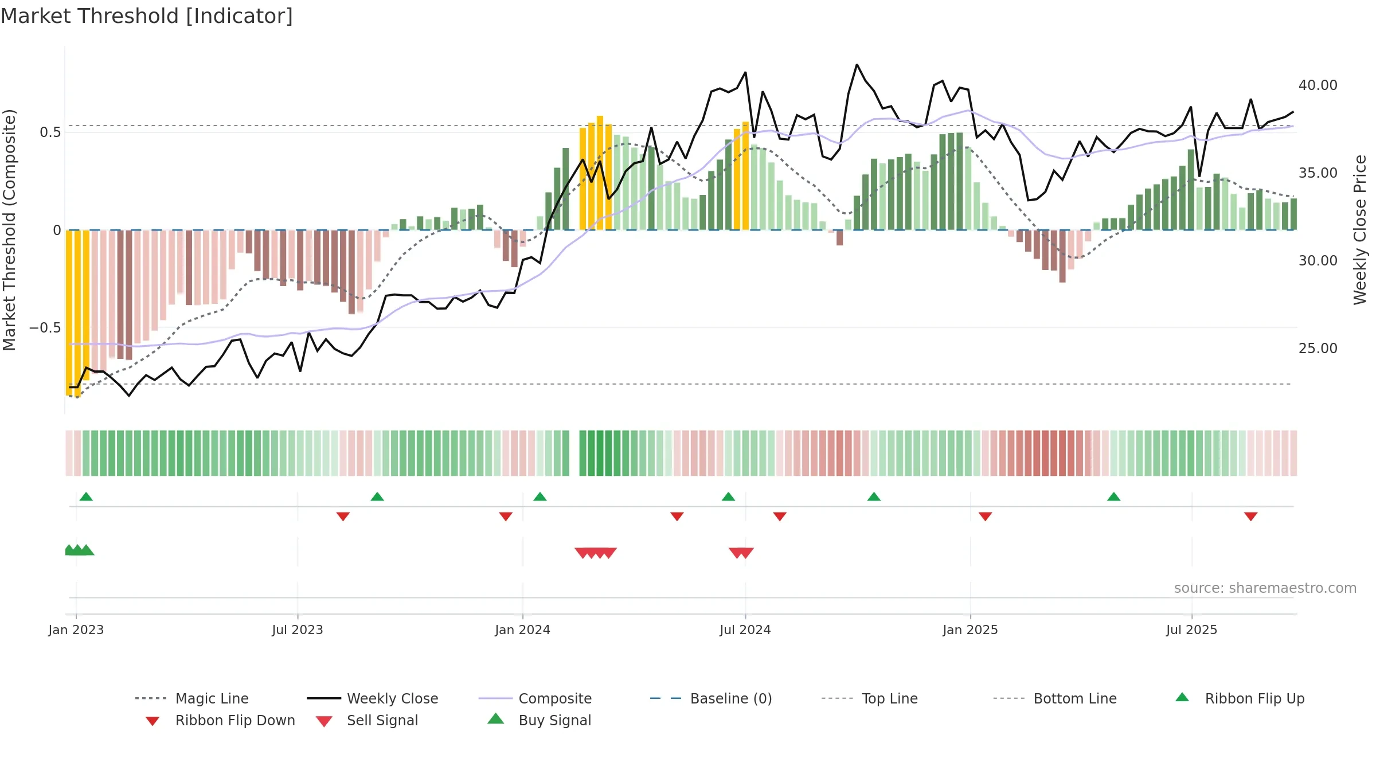Click the Jan 2025 axis label

970,630
